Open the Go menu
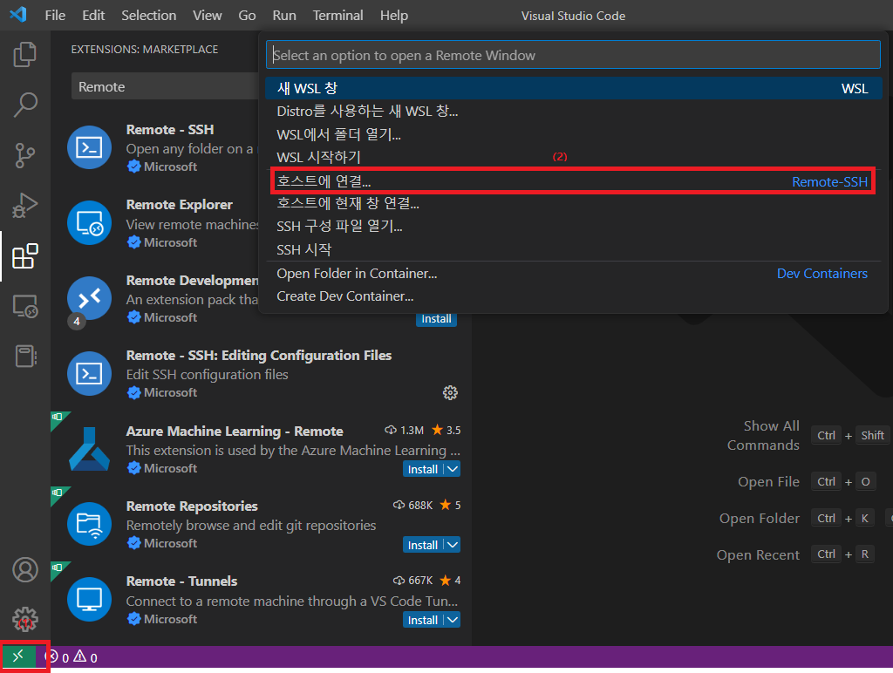This screenshot has width=893, height=673. point(247,16)
